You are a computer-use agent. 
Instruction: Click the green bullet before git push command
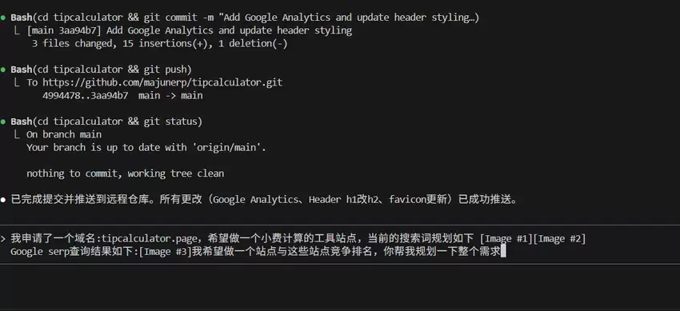click(x=3, y=70)
